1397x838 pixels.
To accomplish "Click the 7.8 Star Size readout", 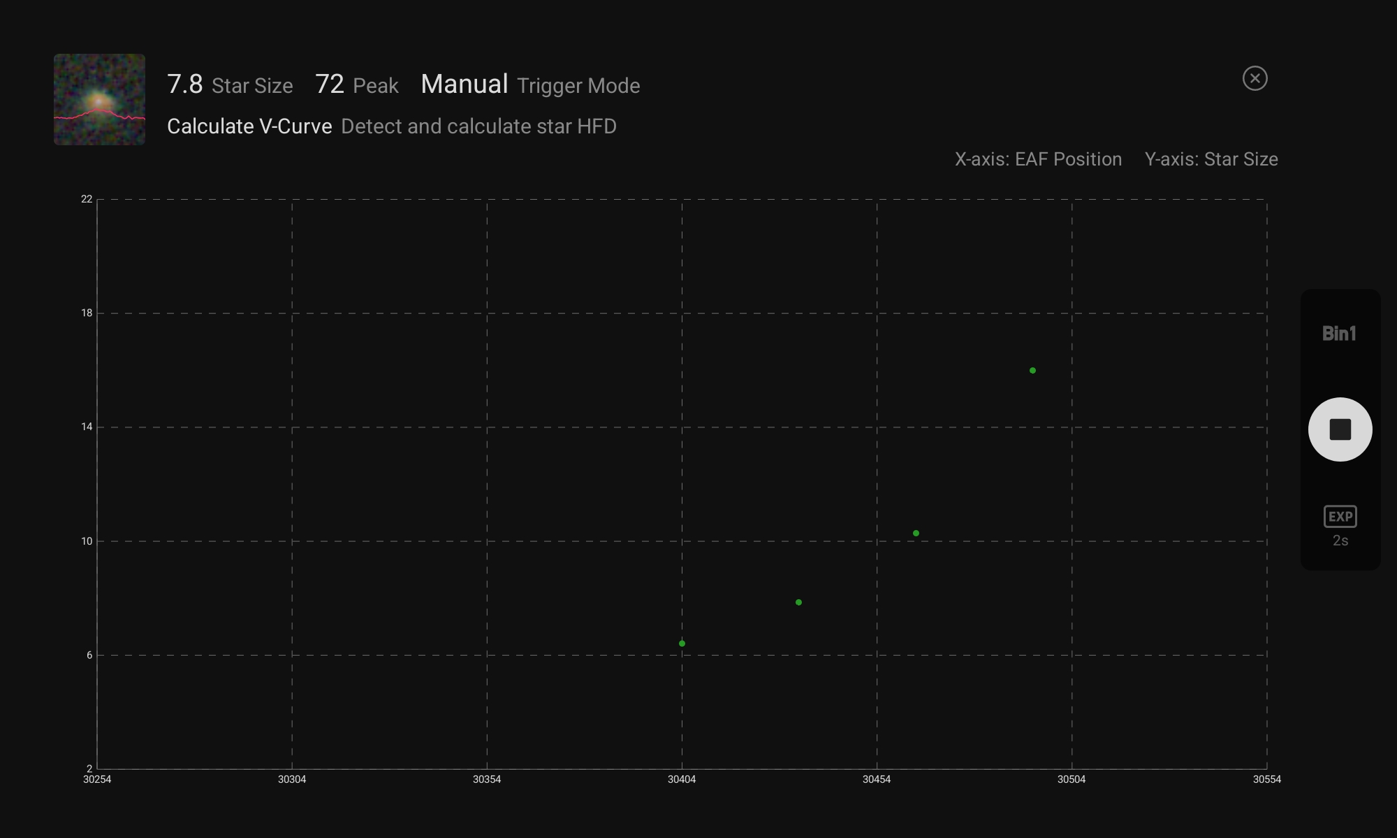I will 185,84.
